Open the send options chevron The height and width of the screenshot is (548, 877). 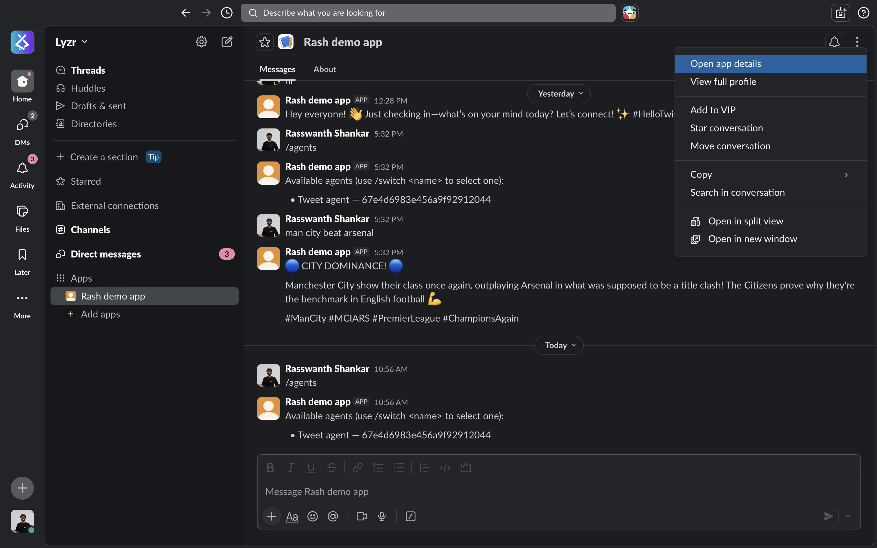(848, 516)
